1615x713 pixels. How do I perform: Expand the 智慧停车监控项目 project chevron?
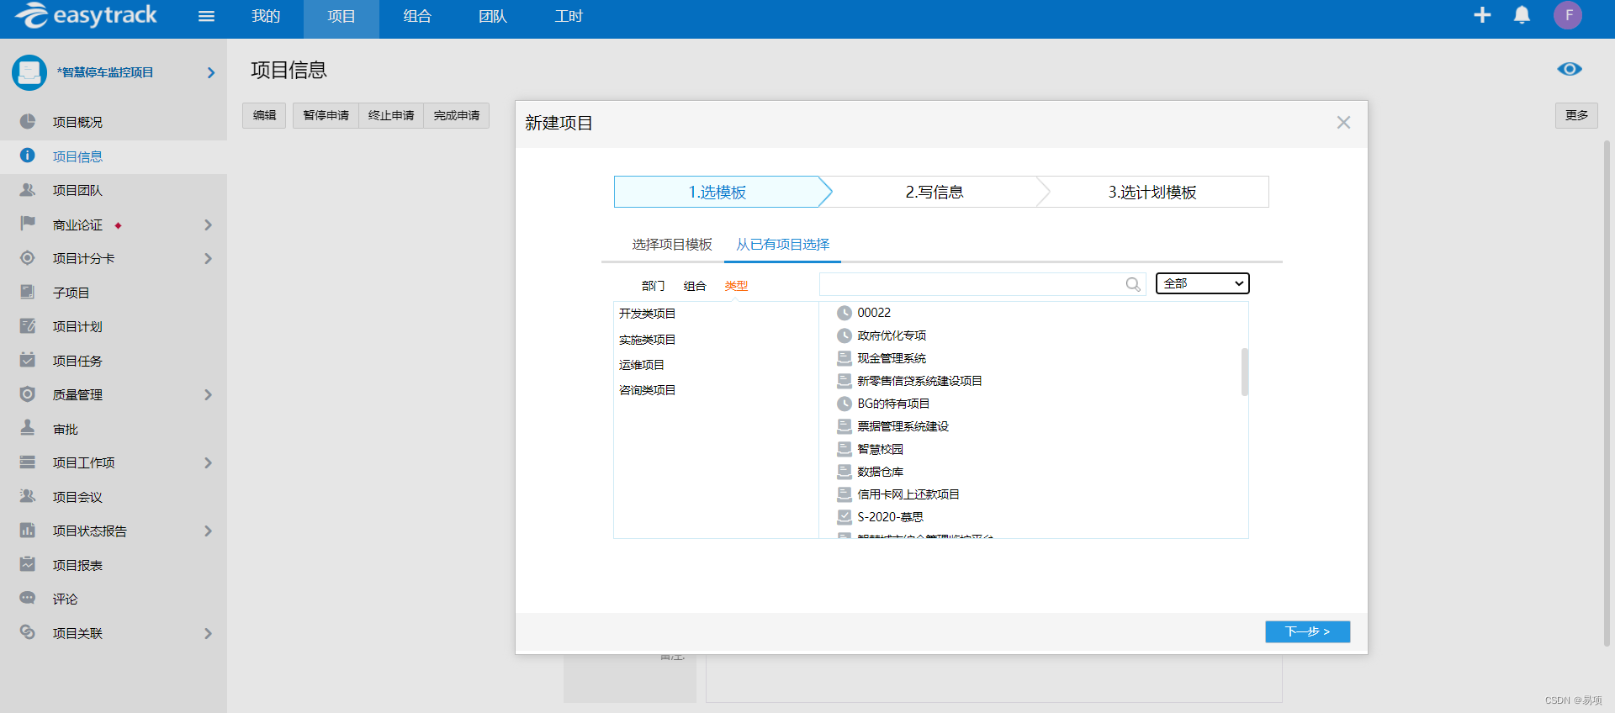(211, 73)
